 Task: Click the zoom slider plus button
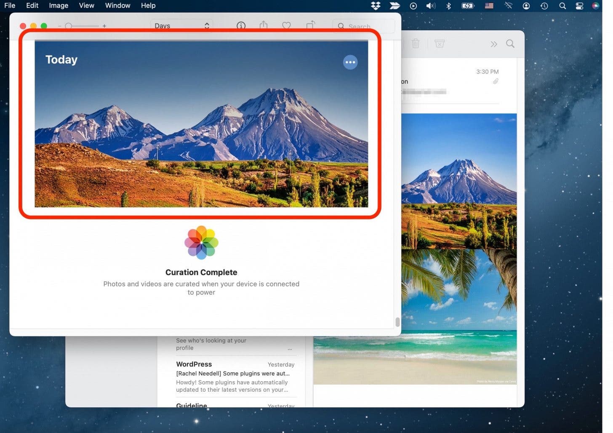click(104, 26)
